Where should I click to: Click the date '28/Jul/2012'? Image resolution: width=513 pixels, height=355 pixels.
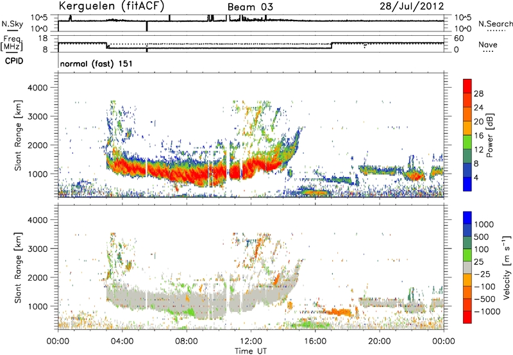[412, 6]
